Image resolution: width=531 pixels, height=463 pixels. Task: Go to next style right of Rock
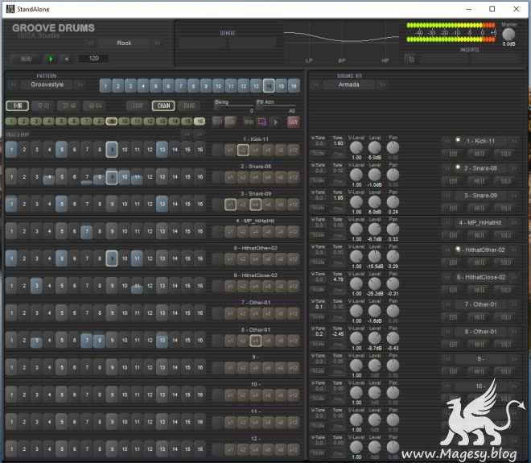click(158, 43)
